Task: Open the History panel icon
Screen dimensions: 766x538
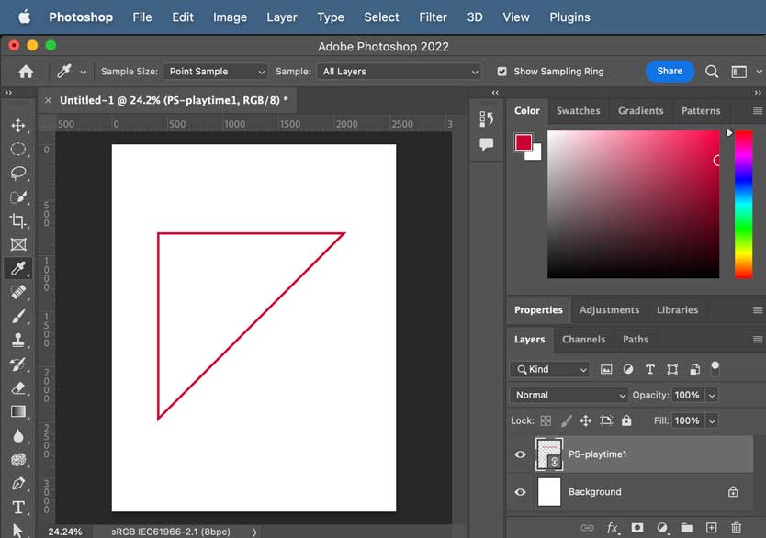Action: [486, 118]
